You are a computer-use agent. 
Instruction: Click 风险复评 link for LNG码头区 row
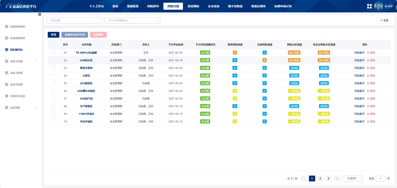(x=359, y=60)
